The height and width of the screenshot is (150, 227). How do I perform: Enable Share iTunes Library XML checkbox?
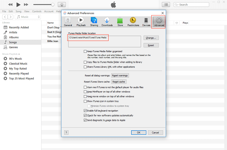point(85,67)
